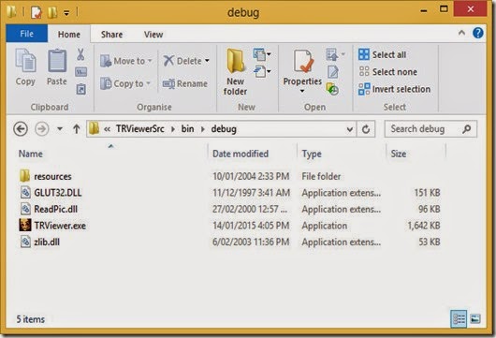Expand the Delete dropdown arrow
Viewport: 496px width, 338px height.
coord(207,61)
